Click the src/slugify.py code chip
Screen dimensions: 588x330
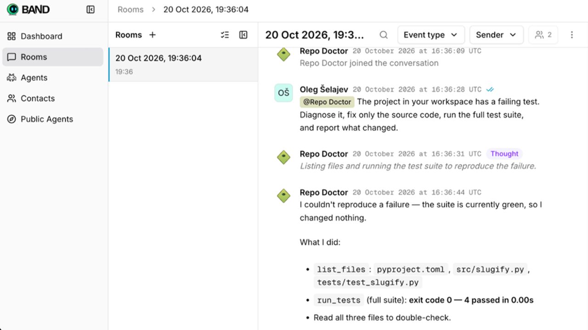pyautogui.click(x=490, y=269)
